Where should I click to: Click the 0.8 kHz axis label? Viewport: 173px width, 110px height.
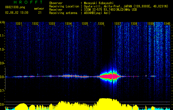tap(2, 77)
